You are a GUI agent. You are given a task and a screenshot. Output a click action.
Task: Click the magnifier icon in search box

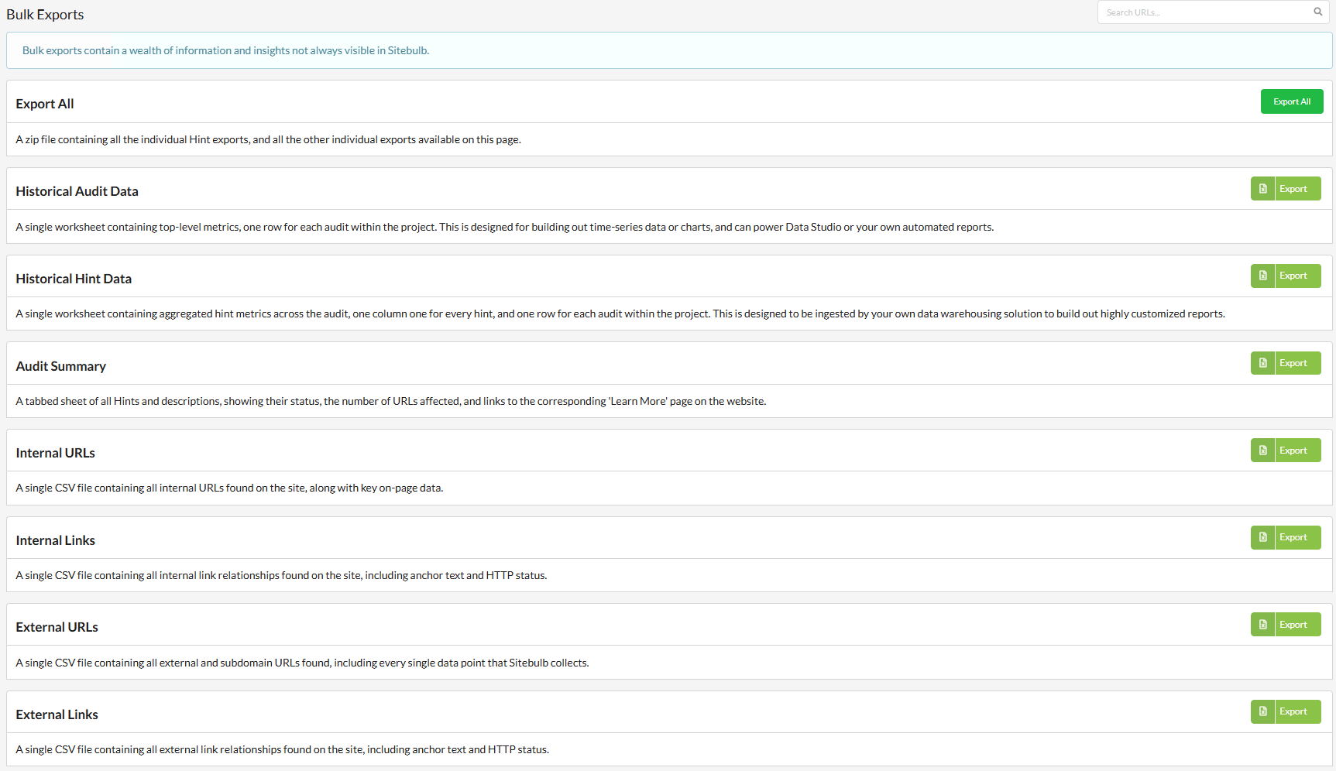click(x=1317, y=12)
